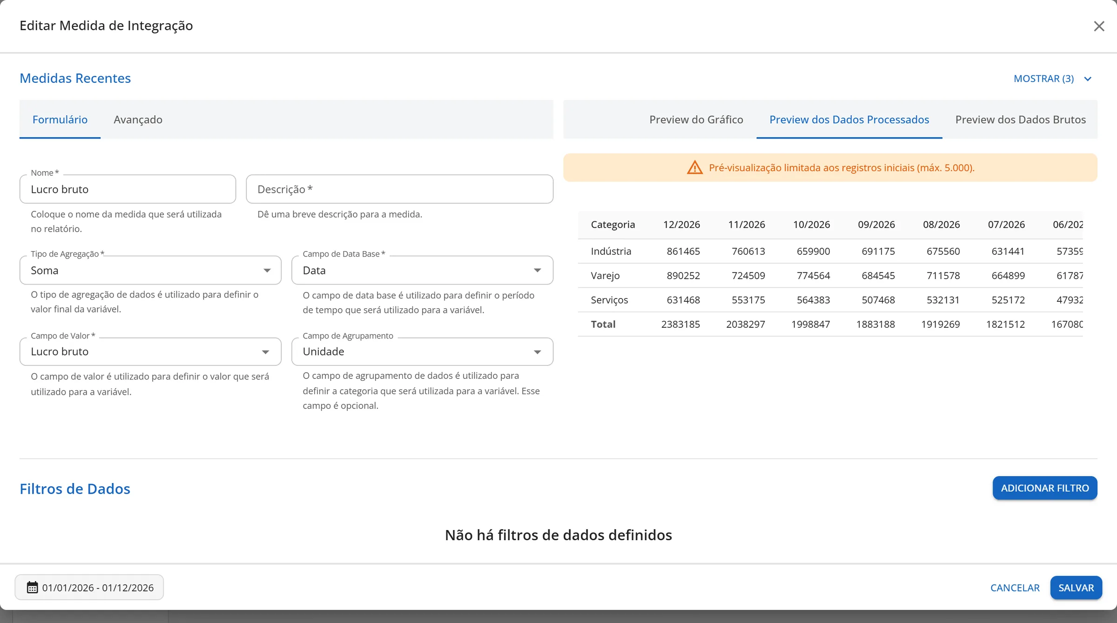The image size is (1117, 623).
Task: Click the total value 1821512
Action: pos(1005,324)
